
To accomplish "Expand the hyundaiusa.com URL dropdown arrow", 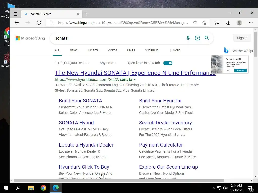I will [x=135, y=80].
